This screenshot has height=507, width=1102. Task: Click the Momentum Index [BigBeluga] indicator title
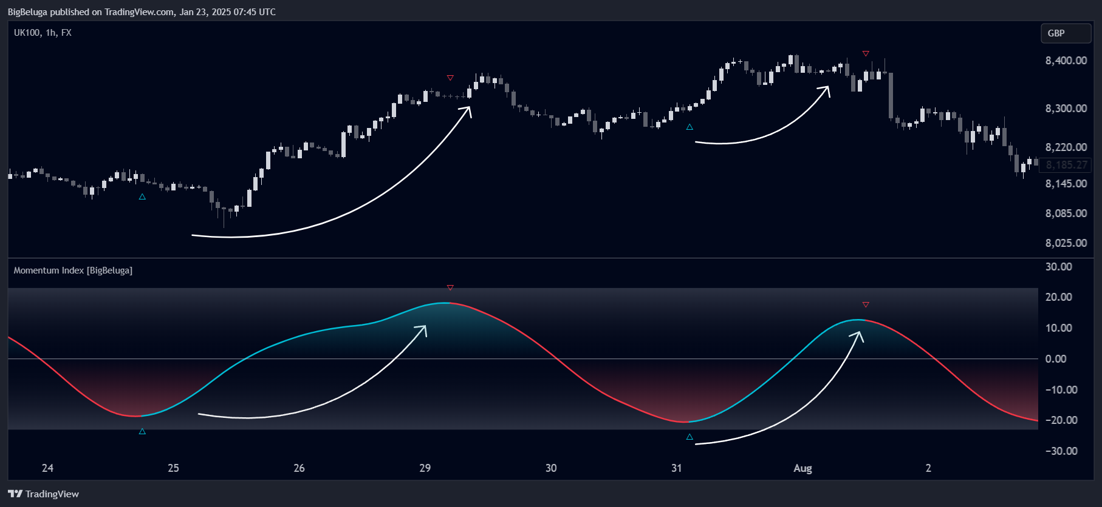(x=73, y=270)
